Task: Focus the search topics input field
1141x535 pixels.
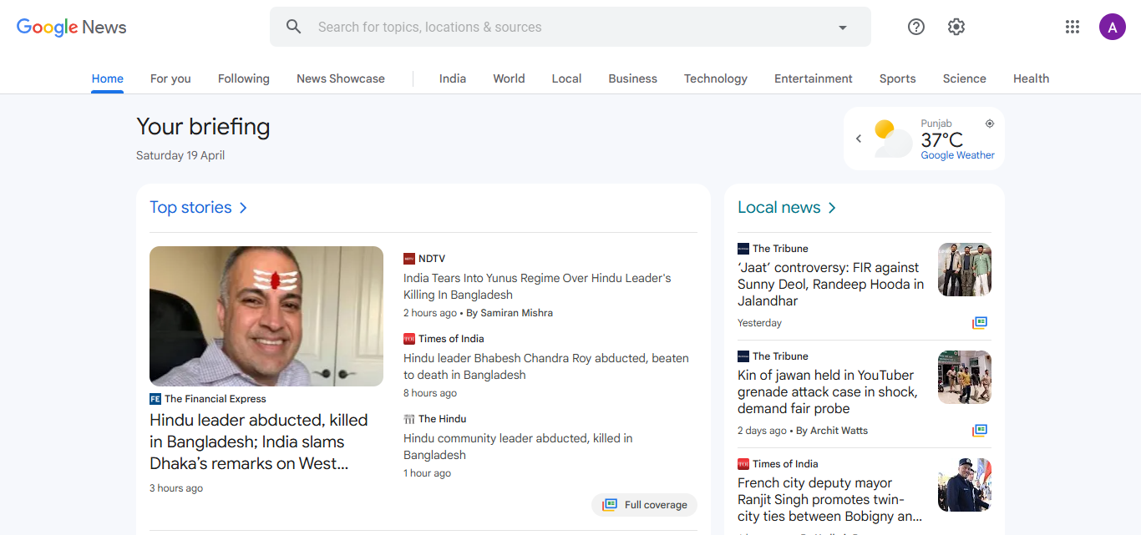Action: click(570, 27)
